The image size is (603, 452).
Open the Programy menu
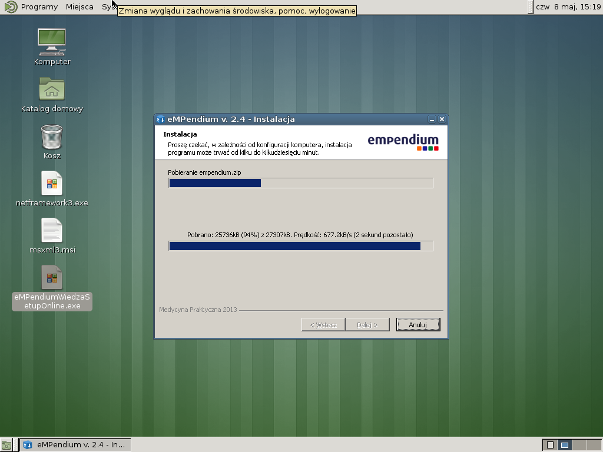pyautogui.click(x=39, y=7)
